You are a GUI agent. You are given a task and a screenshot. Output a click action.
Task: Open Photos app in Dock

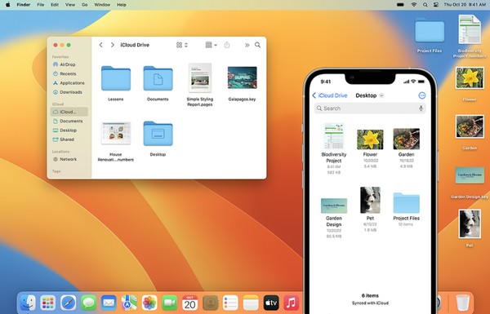(149, 303)
